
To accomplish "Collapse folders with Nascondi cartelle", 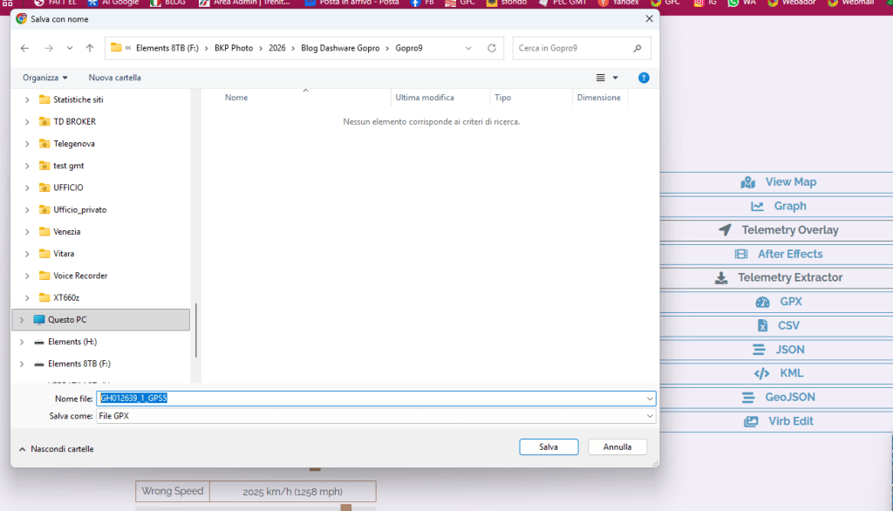I will [56, 449].
